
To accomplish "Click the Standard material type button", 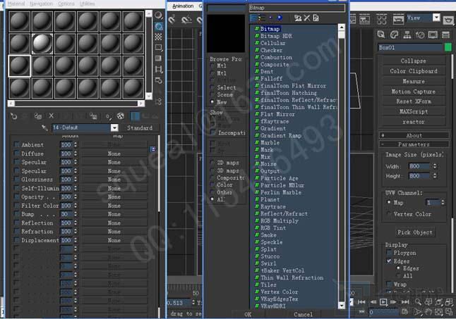I will coord(140,127).
